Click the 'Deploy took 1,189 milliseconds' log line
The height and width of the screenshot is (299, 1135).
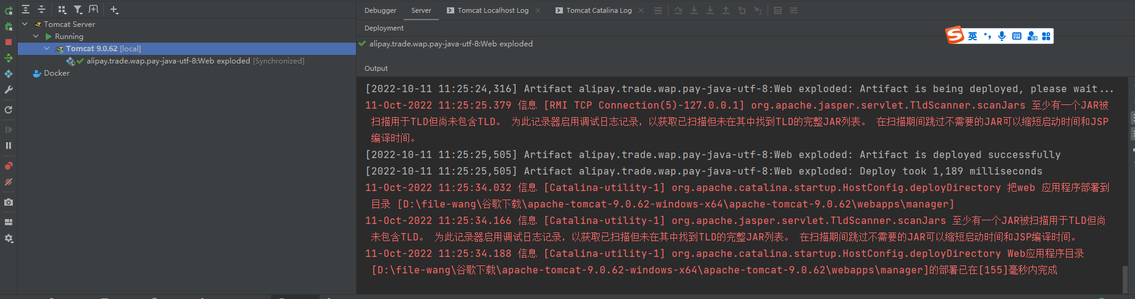[x=704, y=171]
